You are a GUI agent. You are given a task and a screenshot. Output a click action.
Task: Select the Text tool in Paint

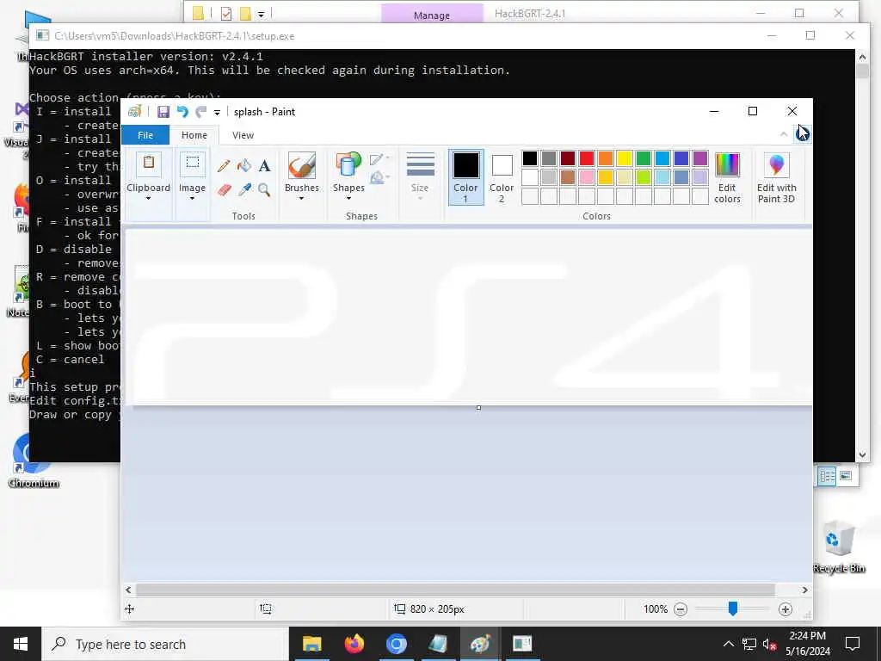265,166
